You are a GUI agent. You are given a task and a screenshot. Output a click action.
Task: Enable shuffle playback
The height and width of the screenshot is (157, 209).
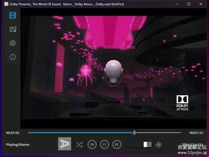click(x=79, y=144)
